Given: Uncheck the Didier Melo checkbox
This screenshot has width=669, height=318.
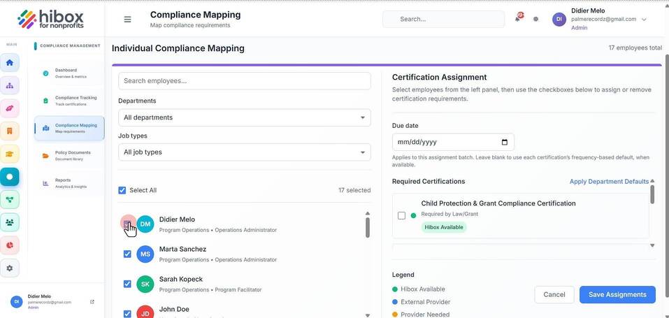Looking at the screenshot, I should click(127, 224).
